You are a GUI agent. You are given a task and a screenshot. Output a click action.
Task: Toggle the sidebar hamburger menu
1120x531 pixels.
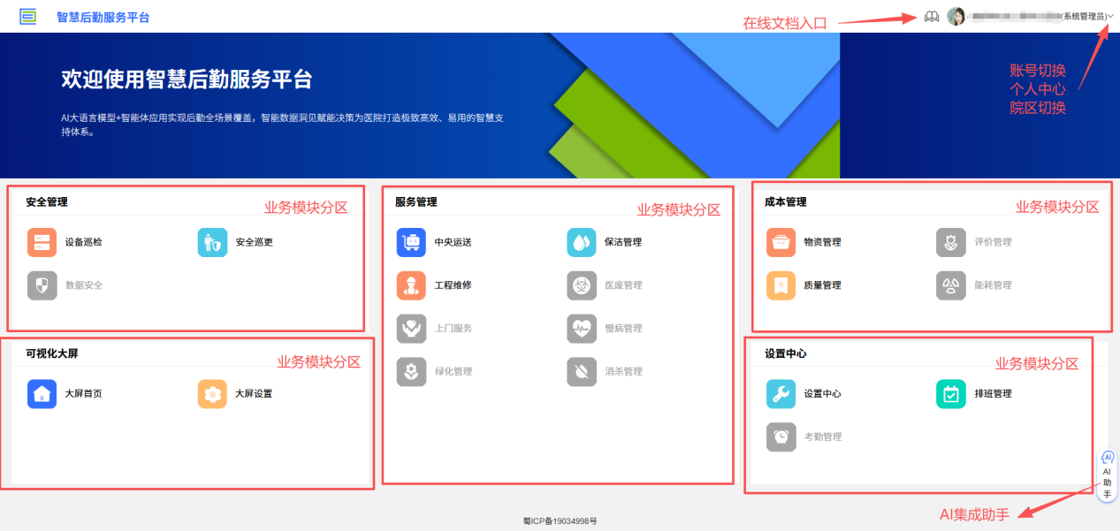(x=28, y=15)
